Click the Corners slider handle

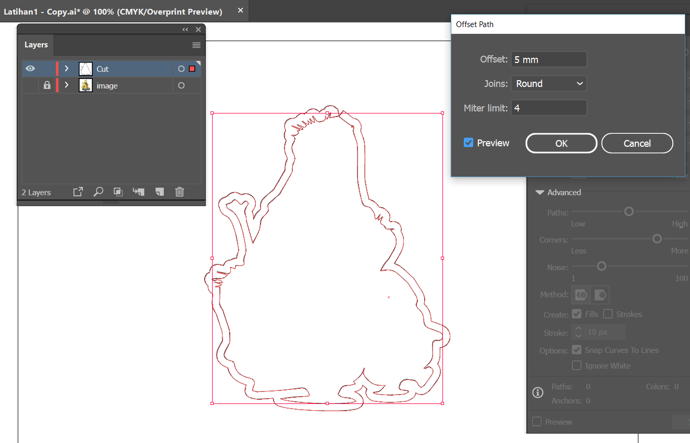point(657,238)
